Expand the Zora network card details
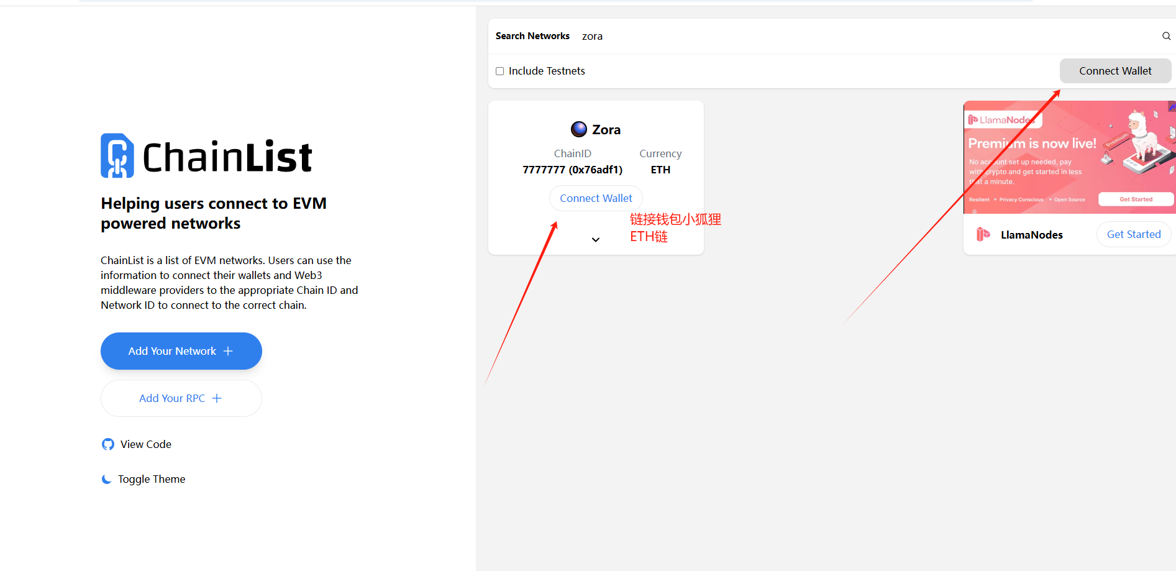Image resolution: width=1176 pixels, height=571 pixels. tap(596, 239)
